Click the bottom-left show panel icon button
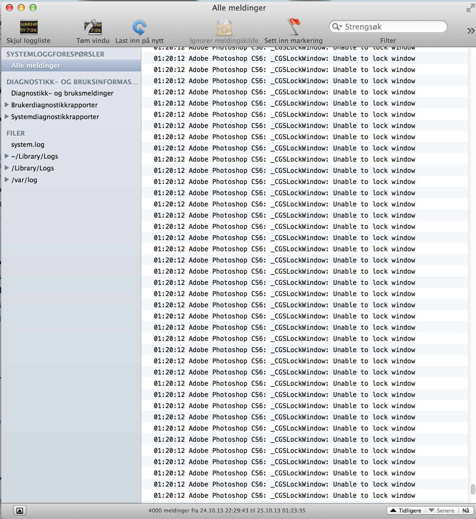Screen dimensions: 476x519 (20, 510)
